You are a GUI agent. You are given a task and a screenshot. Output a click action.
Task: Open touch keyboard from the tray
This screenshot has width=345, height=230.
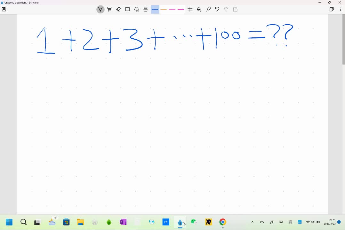[x=281, y=222]
